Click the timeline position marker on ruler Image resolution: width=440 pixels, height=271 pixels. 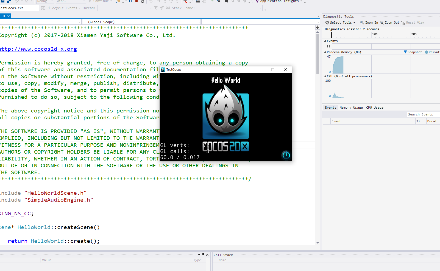pyautogui.click(x=332, y=35)
